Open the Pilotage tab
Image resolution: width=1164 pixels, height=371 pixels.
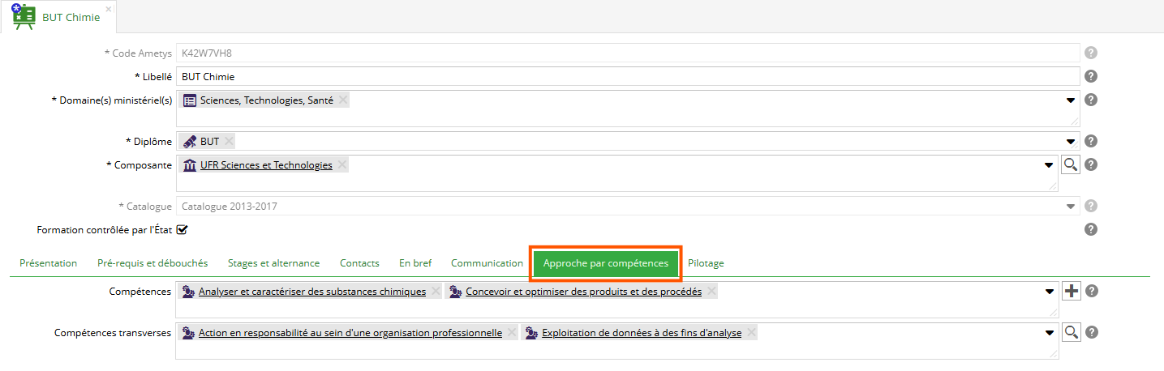706,263
